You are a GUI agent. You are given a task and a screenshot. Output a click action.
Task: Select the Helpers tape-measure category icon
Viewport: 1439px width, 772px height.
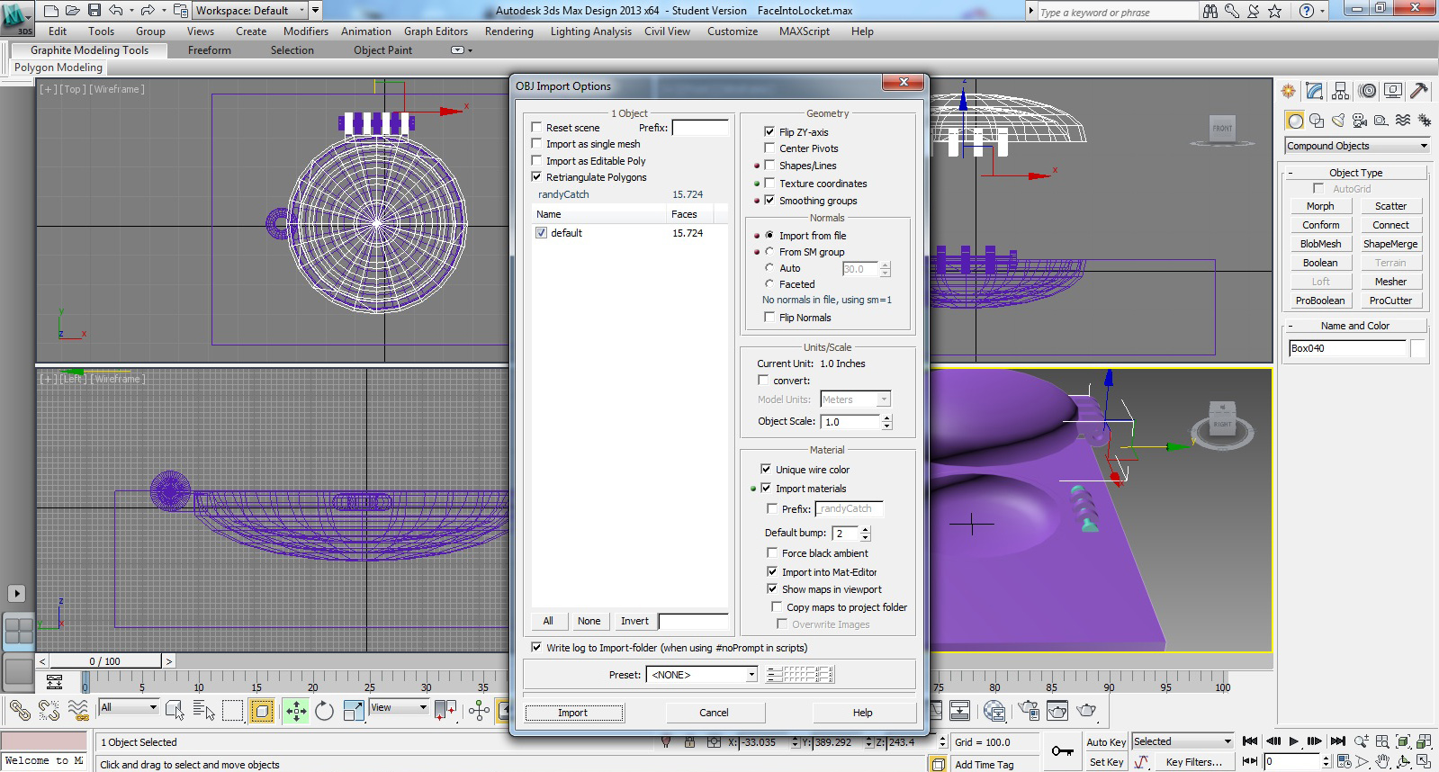[x=1381, y=121]
